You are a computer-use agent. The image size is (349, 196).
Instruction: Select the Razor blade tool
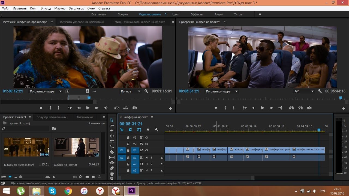(x=112, y=152)
